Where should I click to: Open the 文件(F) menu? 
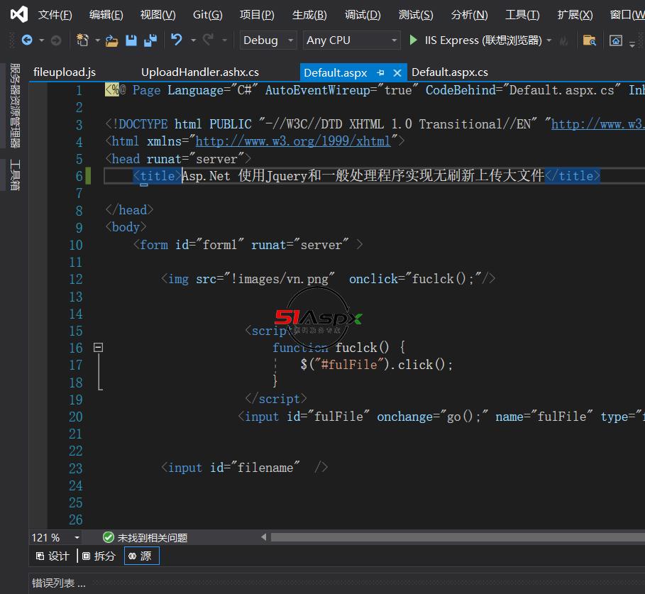click(x=55, y=15)
